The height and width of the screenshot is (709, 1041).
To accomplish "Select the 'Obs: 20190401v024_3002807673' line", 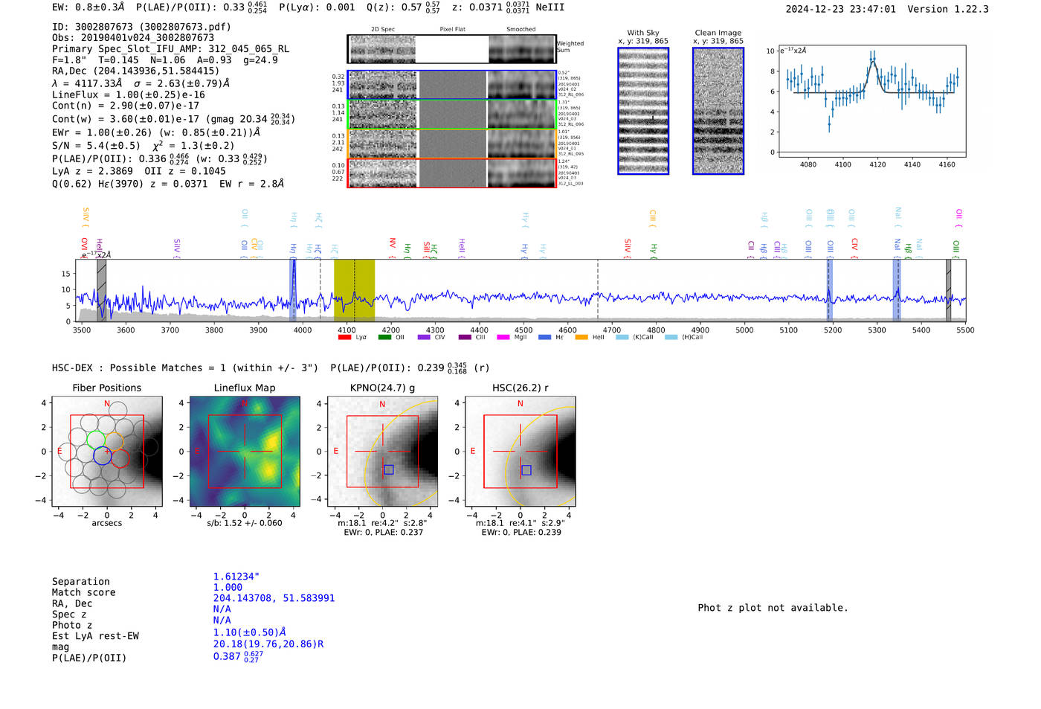I will point(133,38).
